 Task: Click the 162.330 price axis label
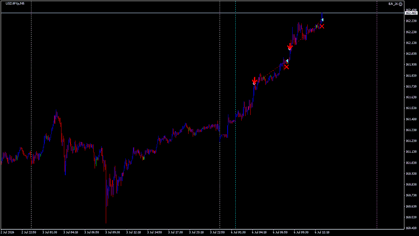pyautogui.click(x=411, y=21)
